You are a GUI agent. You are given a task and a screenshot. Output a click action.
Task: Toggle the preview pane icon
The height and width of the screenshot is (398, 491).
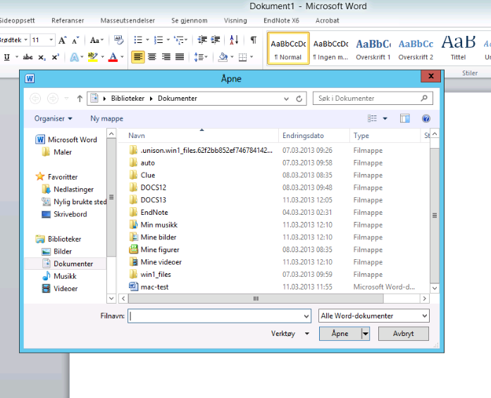pyautogui.click(x=404, y=118)
